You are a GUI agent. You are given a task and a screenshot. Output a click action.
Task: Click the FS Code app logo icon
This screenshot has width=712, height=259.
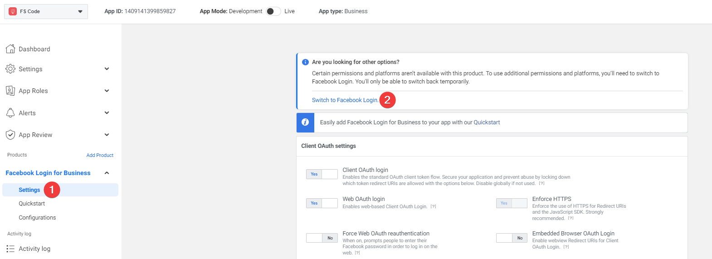(13, 11)
